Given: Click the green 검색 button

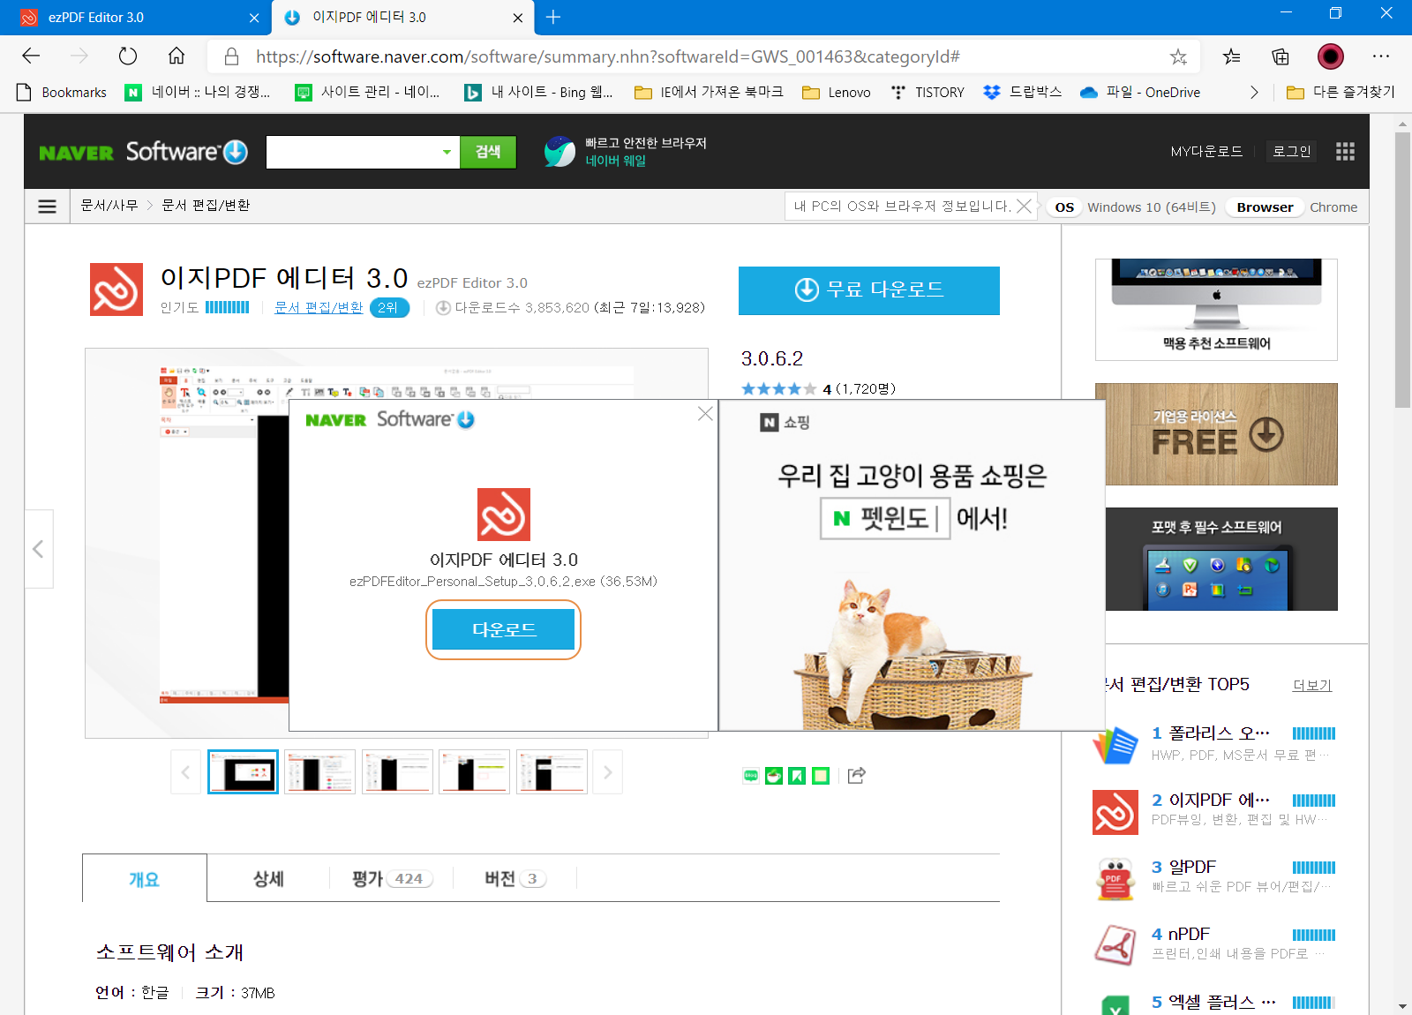Looking at the screenshot, I should [x=488, y=152].
